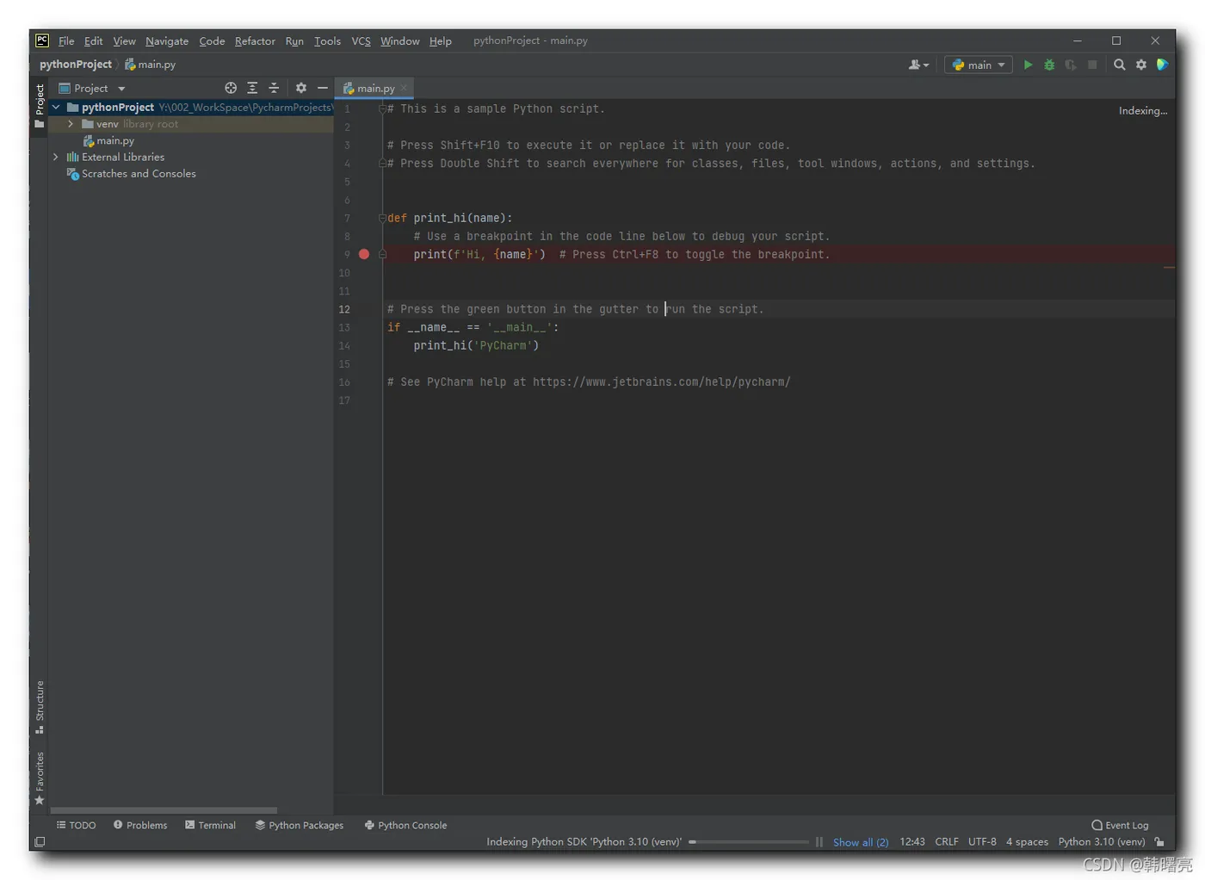Expand the venv folder
Viewport: 1205px width, 880px height.
pyautogui.click(x=71, y=124)
